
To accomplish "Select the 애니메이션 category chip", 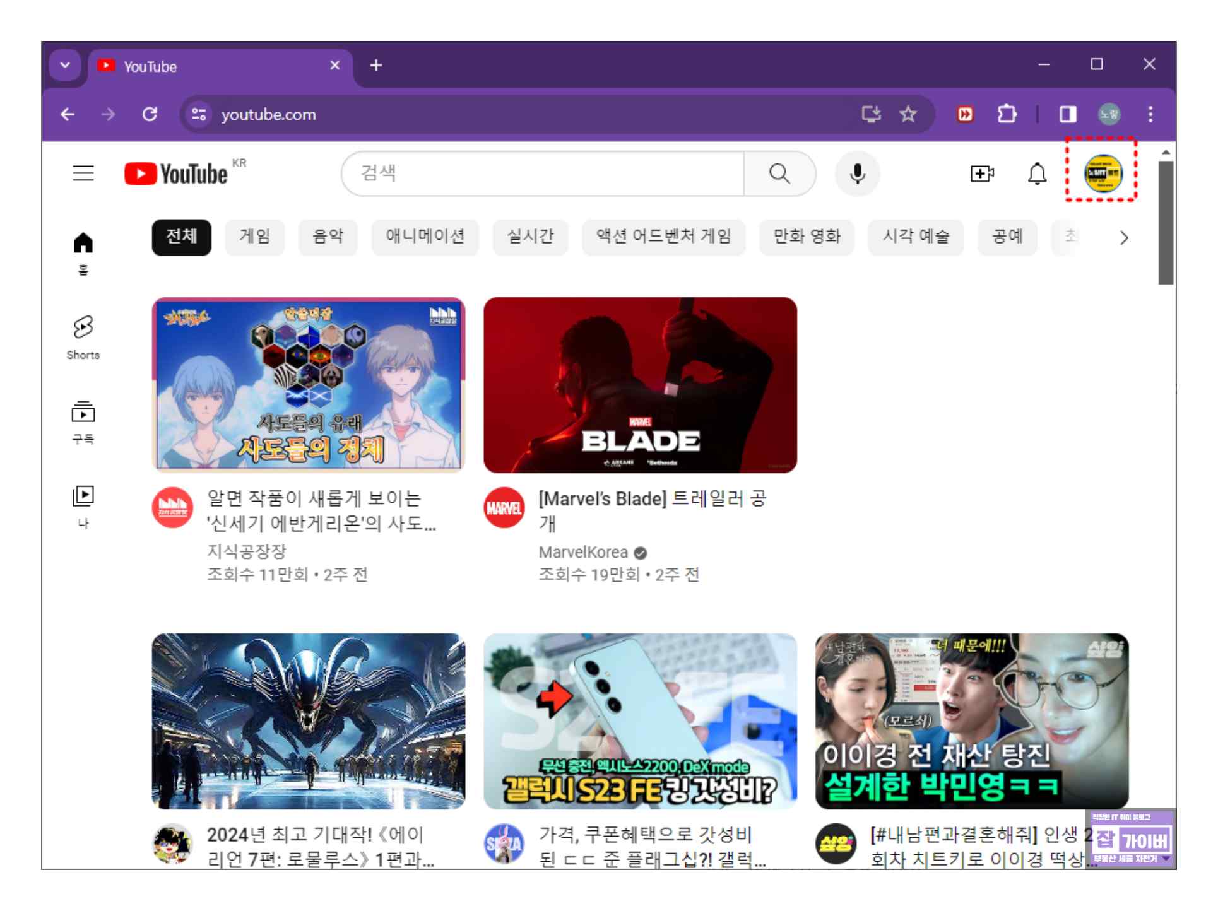I will tap(425, 237).
